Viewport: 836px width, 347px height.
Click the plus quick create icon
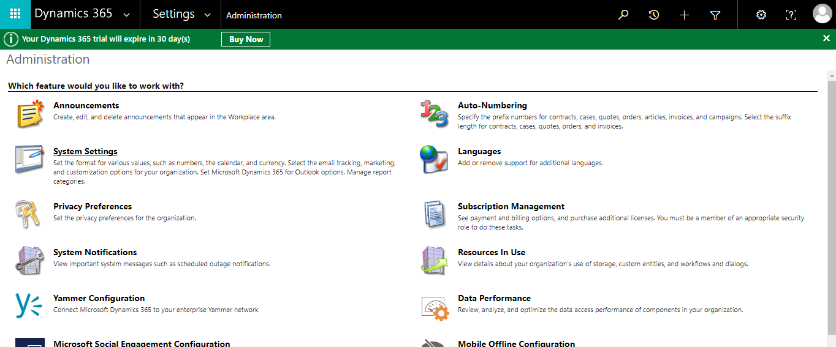685,15
